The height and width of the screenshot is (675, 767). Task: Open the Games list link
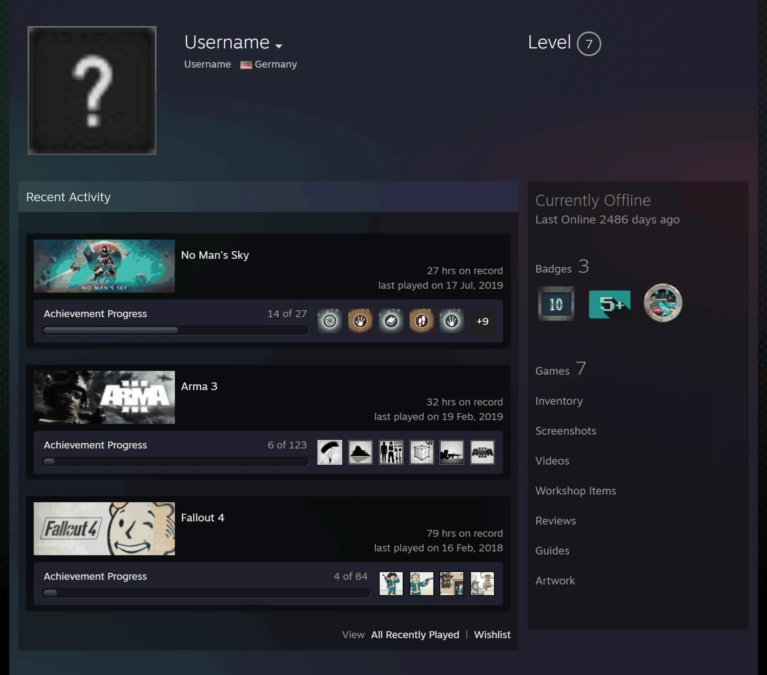(561, 369)
